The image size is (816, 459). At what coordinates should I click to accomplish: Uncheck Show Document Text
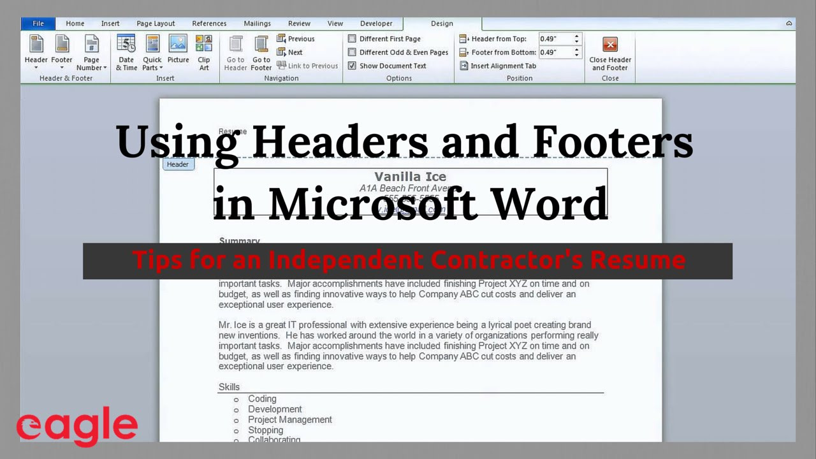pyautogui.click(x=352, y=66)
